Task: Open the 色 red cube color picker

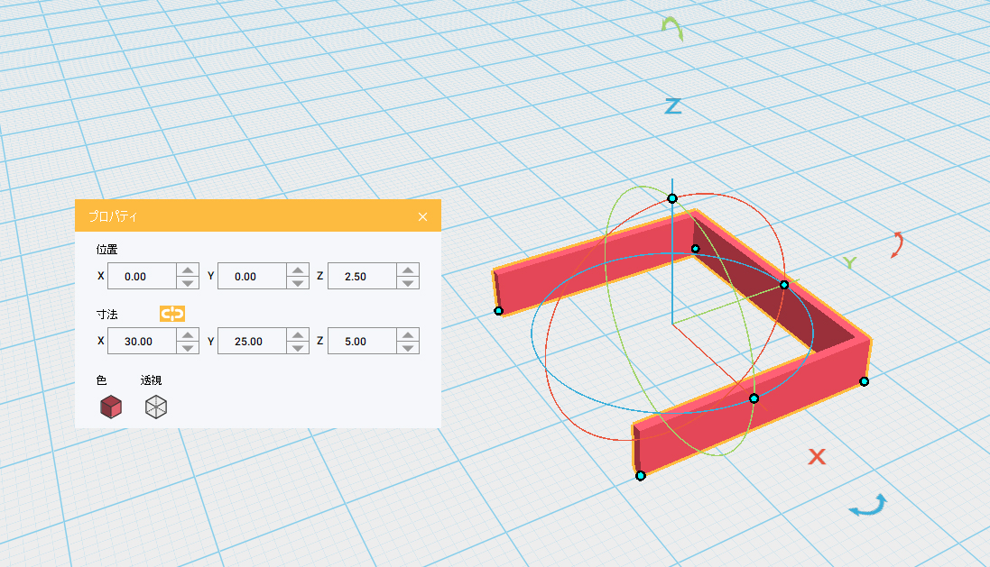Action: click(110, 407)
